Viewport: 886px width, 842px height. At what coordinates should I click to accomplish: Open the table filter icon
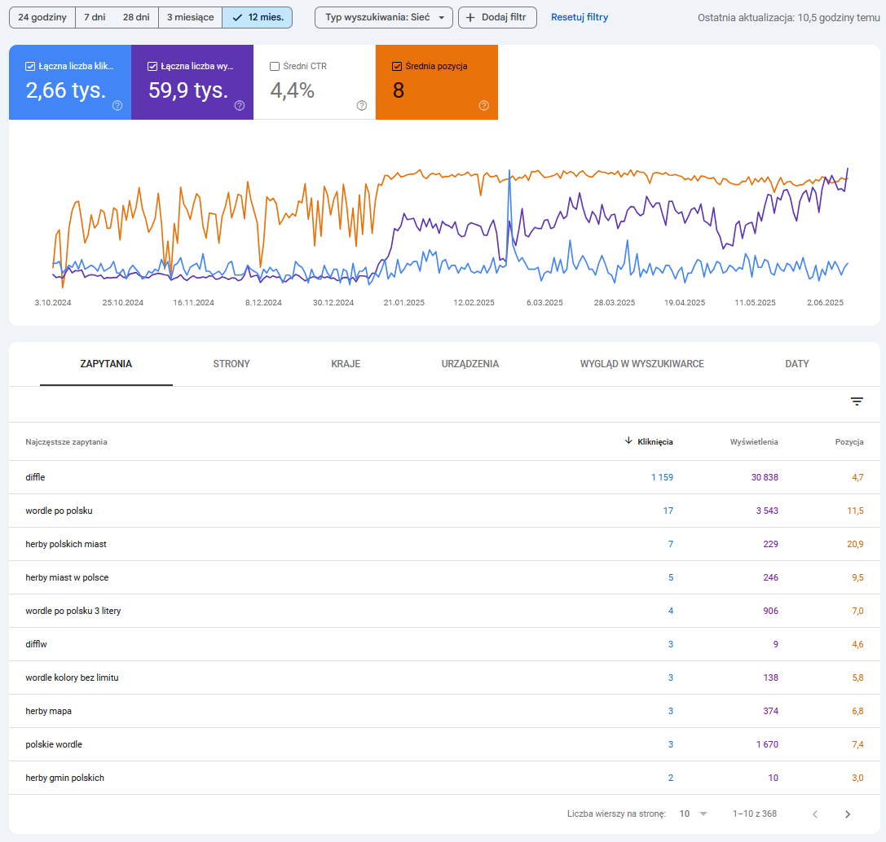click(857, 401)
